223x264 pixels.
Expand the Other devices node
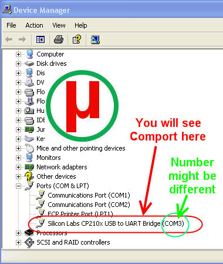coord(18,176)
